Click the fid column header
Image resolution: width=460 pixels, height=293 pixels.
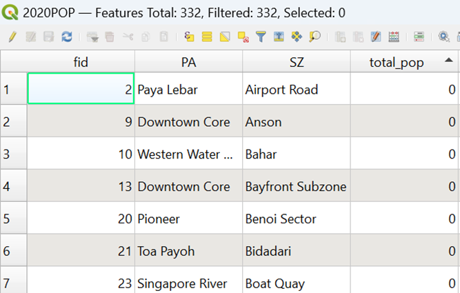(x=81, y=63)
